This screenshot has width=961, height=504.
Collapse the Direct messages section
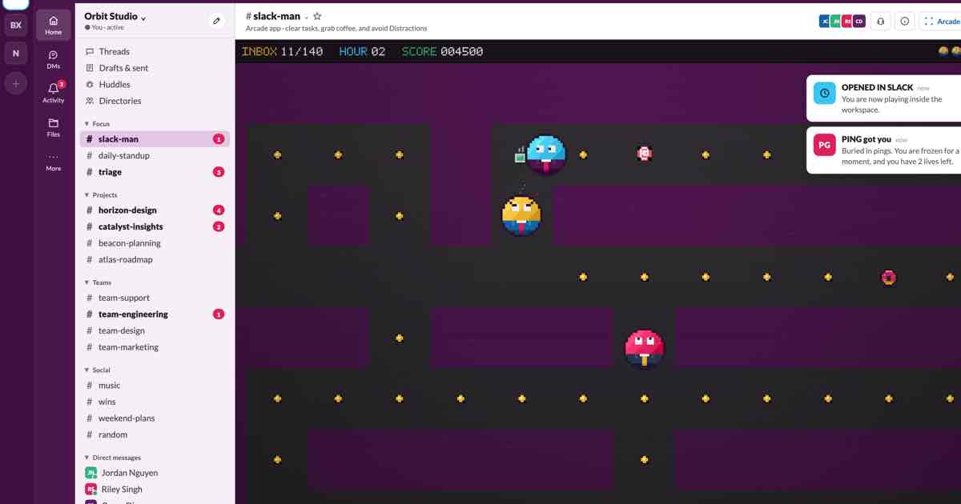coord(113,458)
